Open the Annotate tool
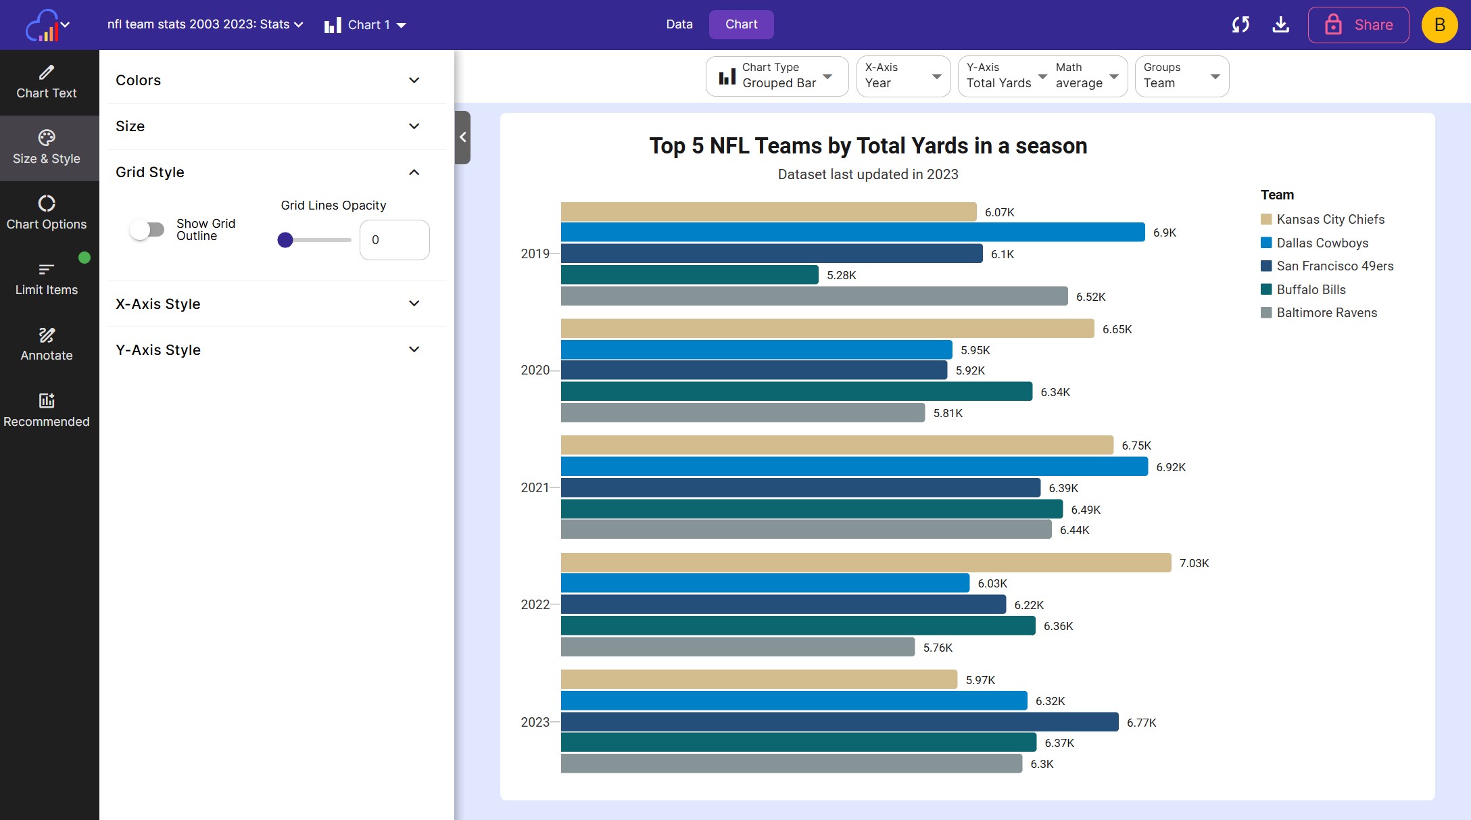This screenshot has height=820, width=1471. point(47,345)
